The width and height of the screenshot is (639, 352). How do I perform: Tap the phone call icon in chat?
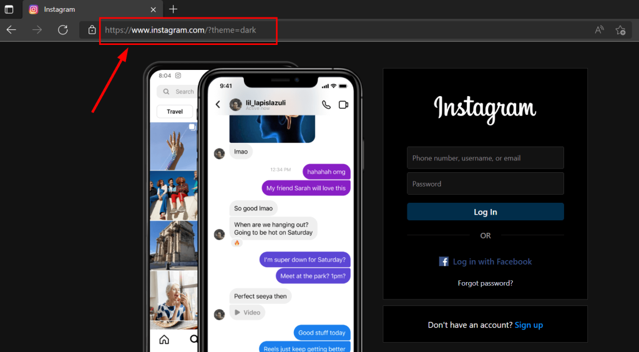[326, 105]
